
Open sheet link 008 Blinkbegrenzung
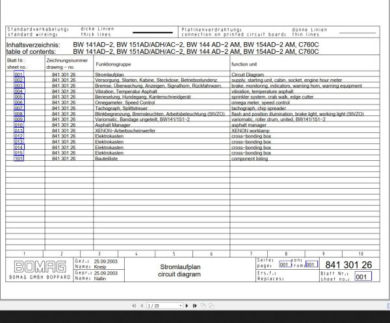click(19, 114)
